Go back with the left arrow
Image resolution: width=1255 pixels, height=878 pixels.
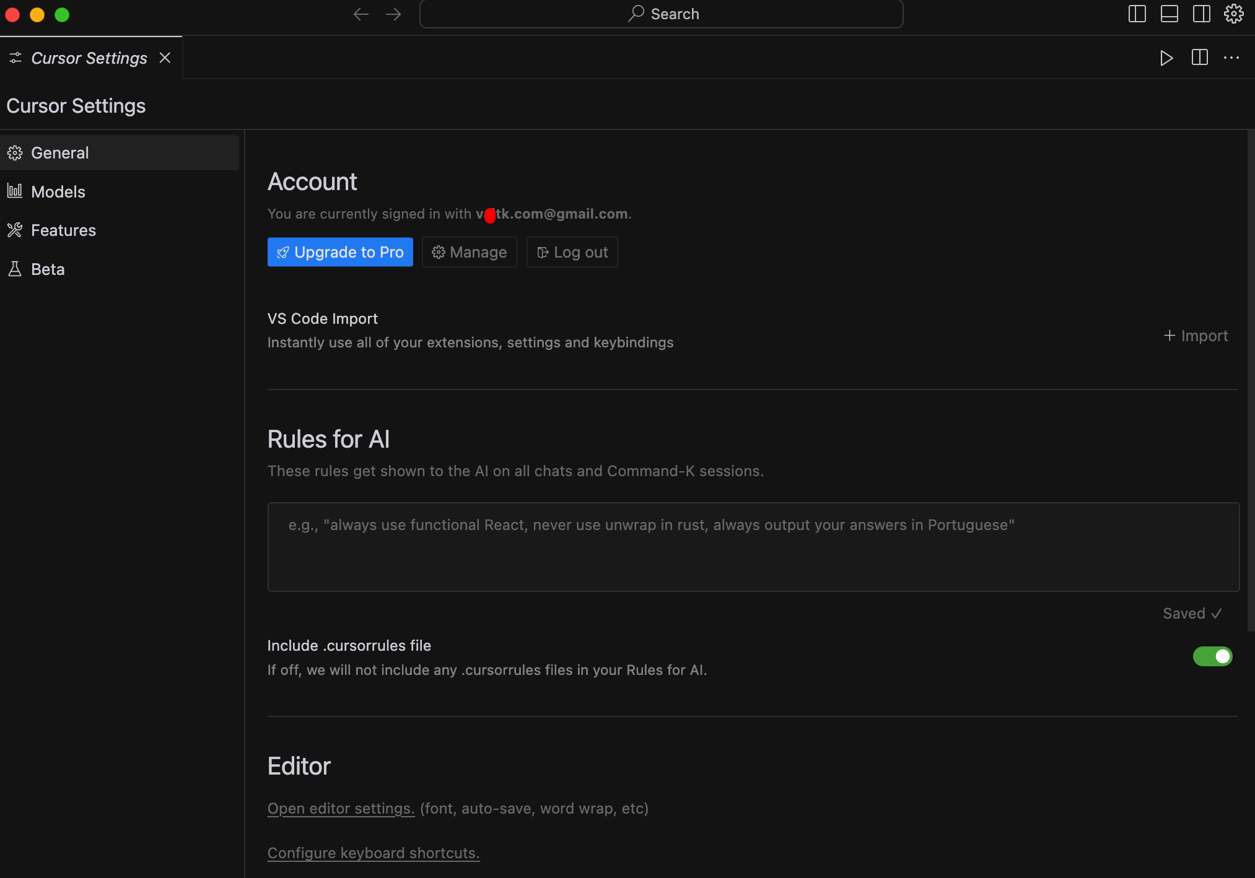click(361, 14)
